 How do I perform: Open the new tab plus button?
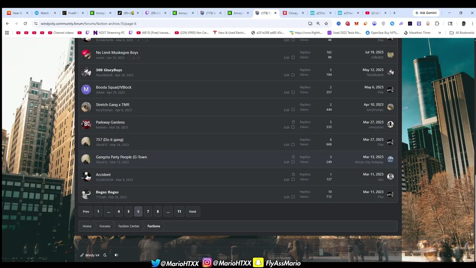coord(394,13)
